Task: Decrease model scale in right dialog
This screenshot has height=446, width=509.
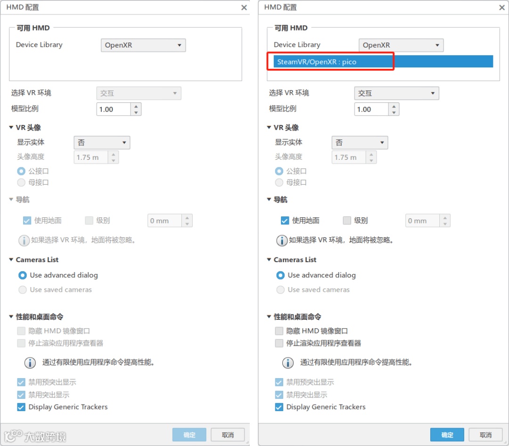Action: tap(394, 112)
